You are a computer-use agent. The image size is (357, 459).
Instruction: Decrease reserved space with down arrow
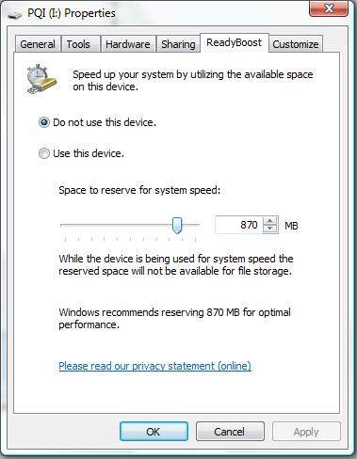click(x=269, y=229)
